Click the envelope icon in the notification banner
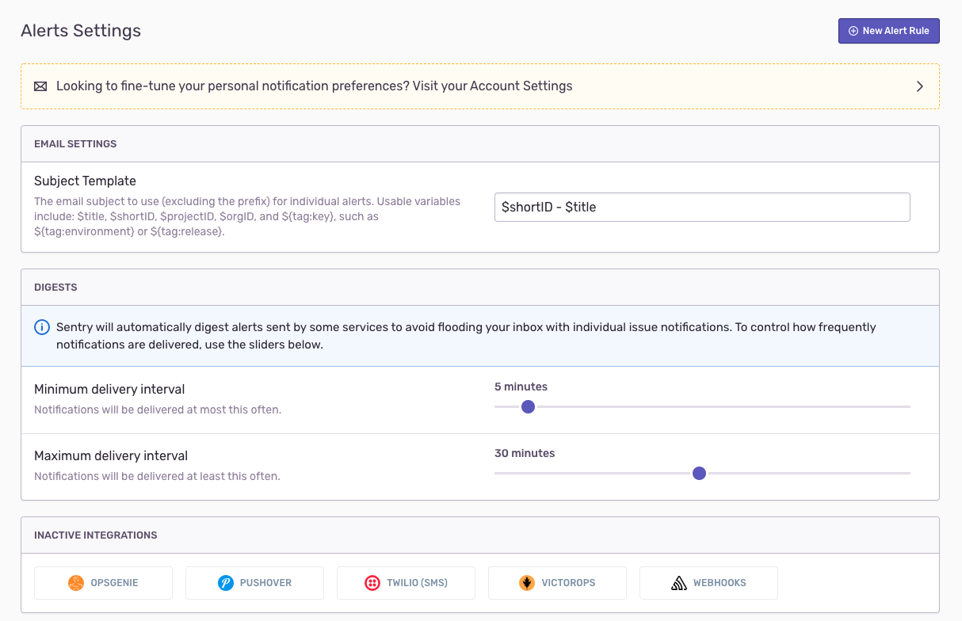962x621 pixels. tap(40, 86)
